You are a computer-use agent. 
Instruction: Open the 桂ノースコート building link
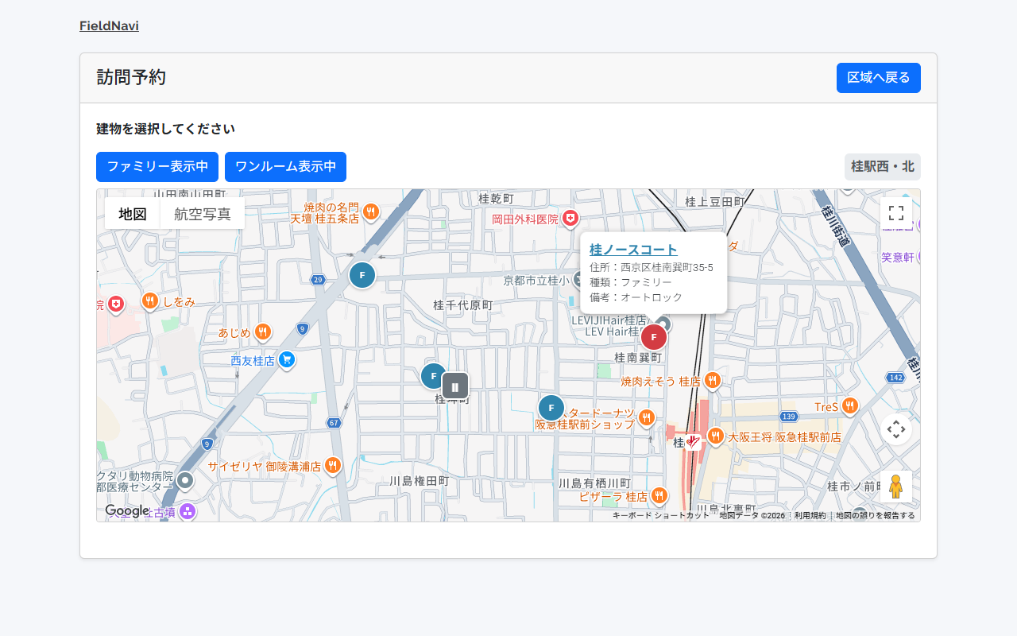click(633, 250)
